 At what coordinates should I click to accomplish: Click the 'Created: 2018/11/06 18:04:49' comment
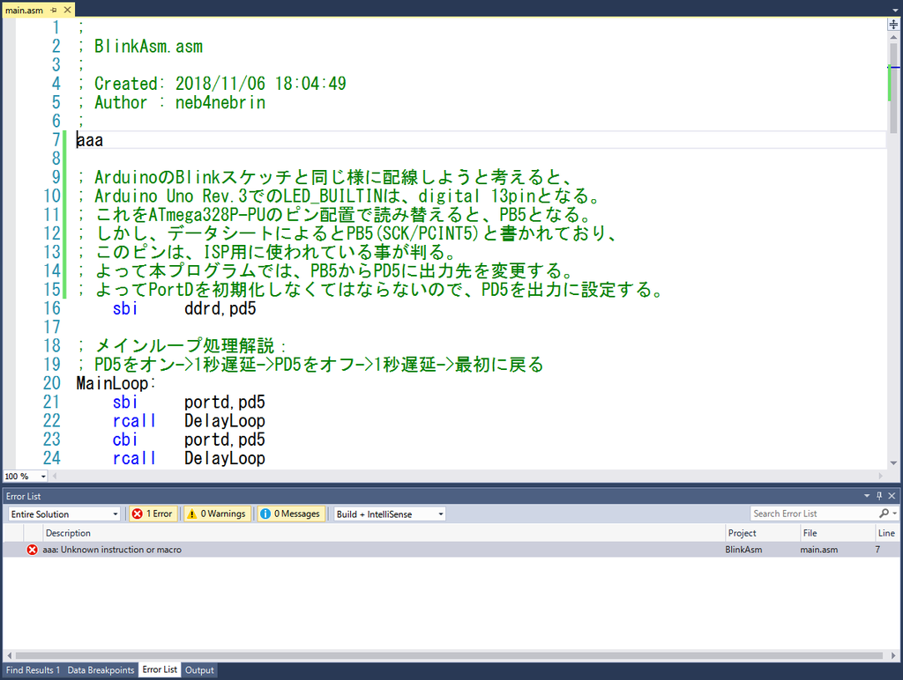click(x=220, y=84)
